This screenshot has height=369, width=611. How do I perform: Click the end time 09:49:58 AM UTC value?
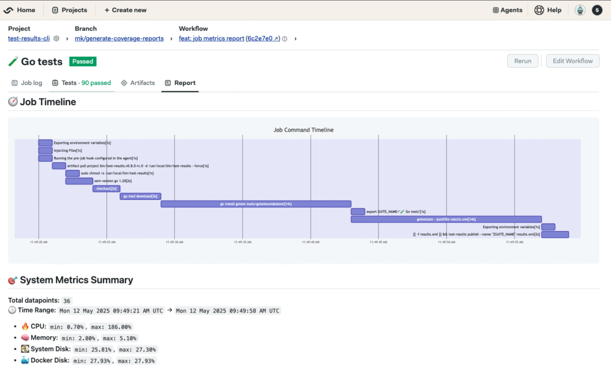point(227,311)
